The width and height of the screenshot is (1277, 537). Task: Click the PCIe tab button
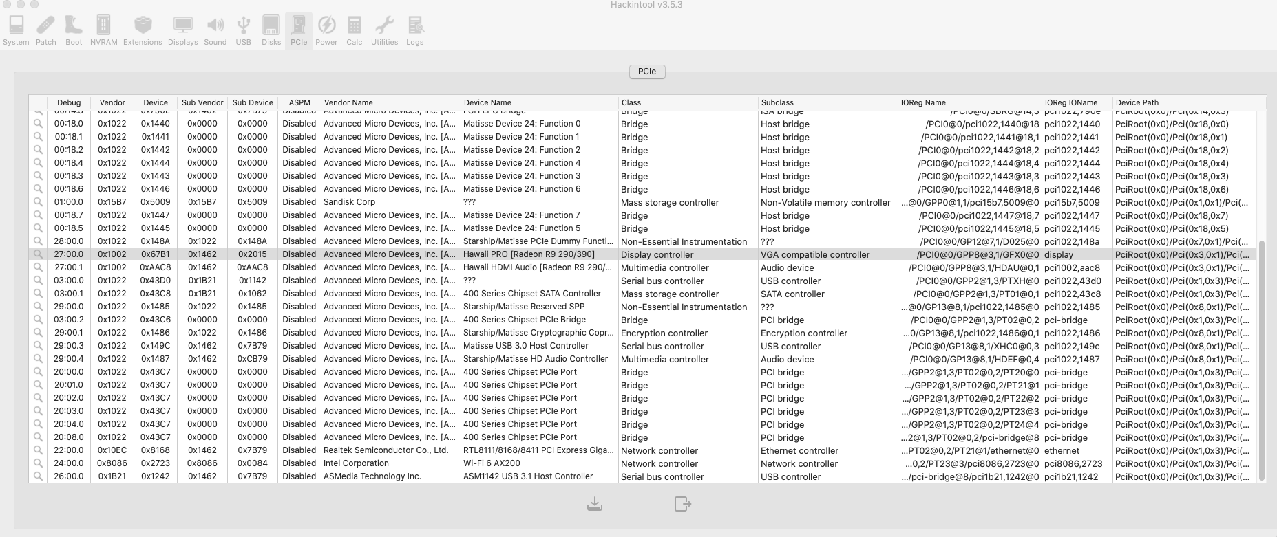click(647, 72)
